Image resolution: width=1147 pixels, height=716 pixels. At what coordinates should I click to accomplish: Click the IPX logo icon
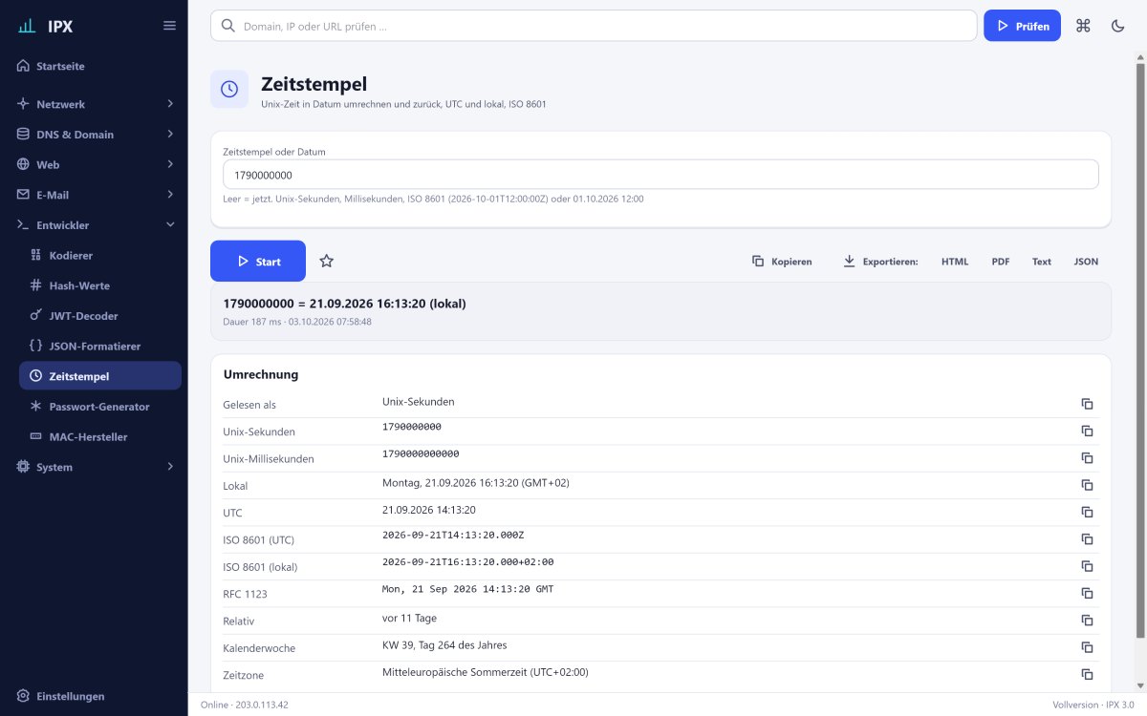[27, 26]
